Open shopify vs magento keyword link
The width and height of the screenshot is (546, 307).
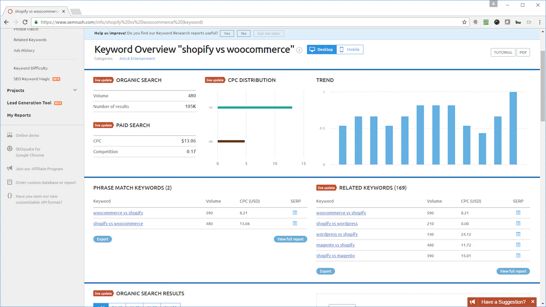click(x=336, y=255)
